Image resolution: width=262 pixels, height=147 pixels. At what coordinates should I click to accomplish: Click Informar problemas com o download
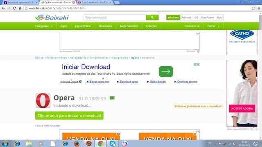(198, 106)
